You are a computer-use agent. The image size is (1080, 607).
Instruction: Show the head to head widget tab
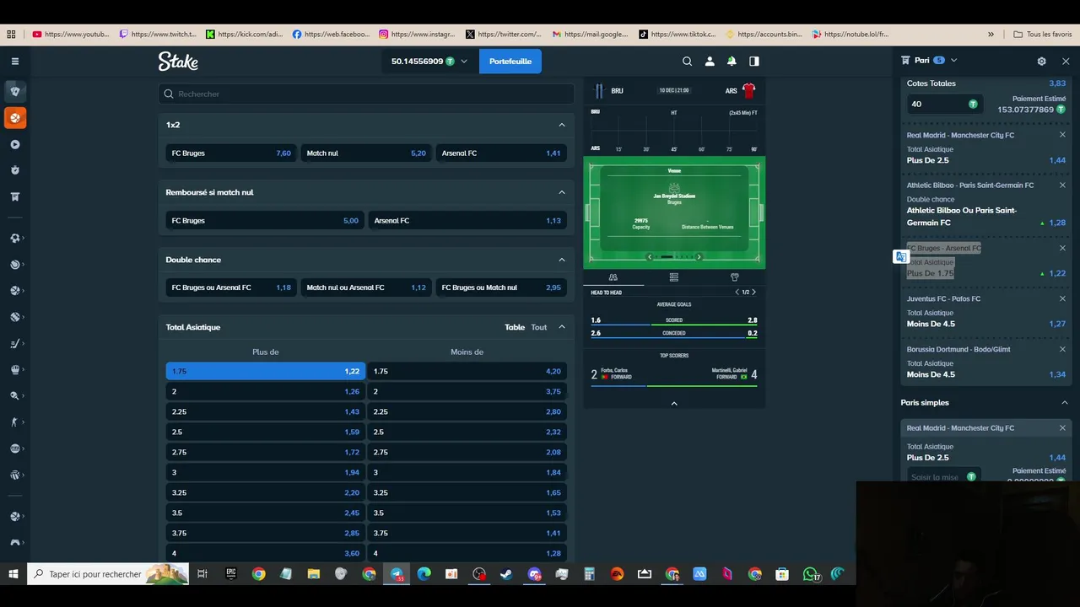coord(613,277)
